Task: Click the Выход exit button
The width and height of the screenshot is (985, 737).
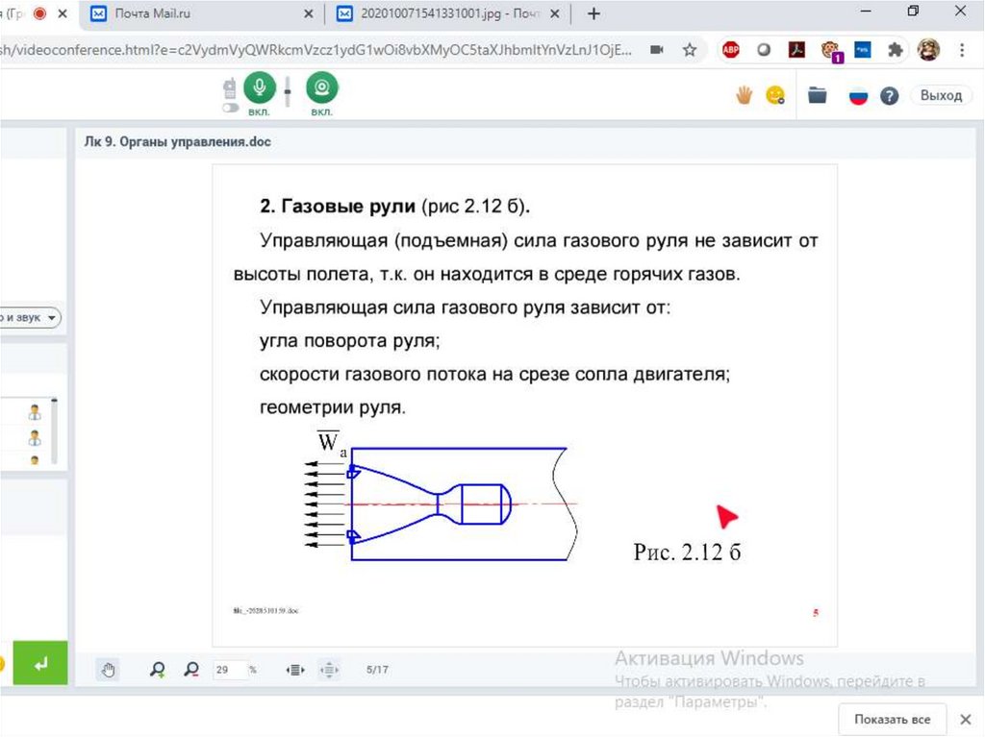Action: pos(940,95)
